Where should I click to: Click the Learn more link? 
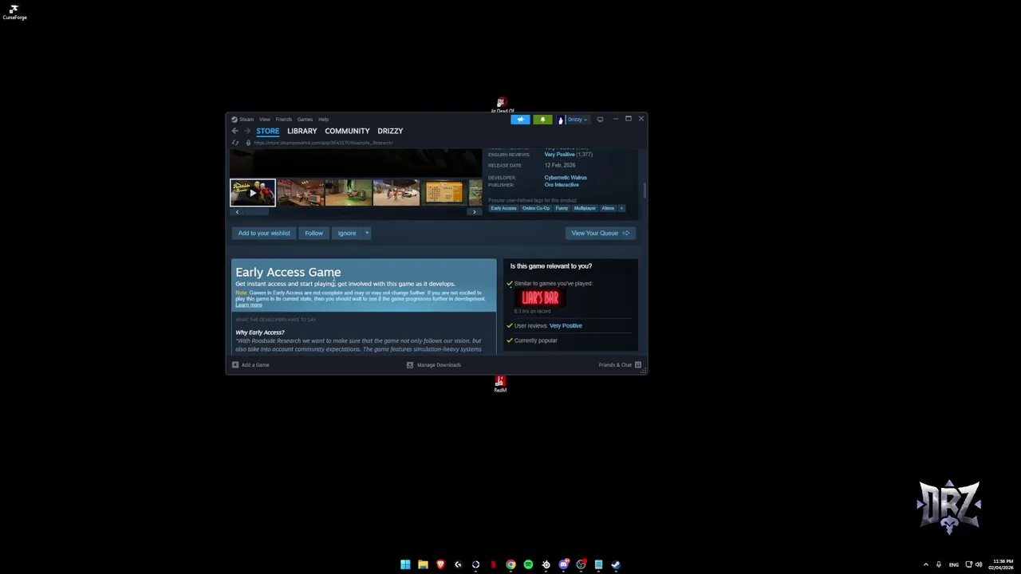[249, 305]
